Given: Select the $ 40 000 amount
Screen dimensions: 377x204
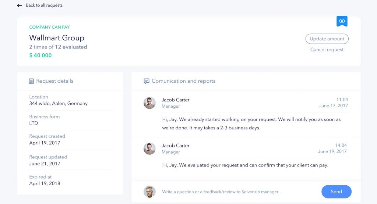Looking at the screenshot, I should (x=40, y=56).
